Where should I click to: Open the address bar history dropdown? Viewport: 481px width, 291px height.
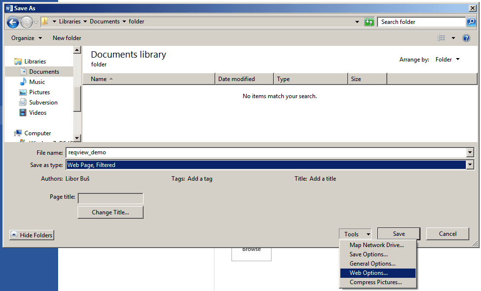click(357, 22)
